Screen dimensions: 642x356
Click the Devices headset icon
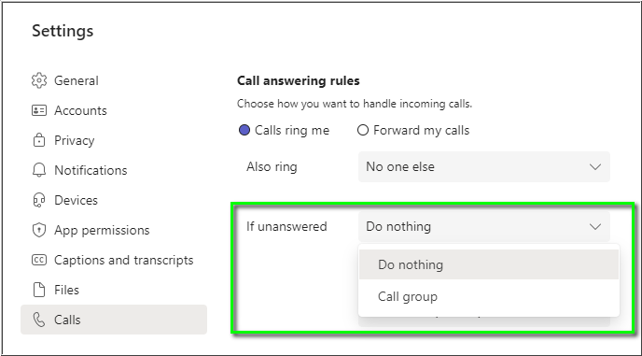[39, 200]
